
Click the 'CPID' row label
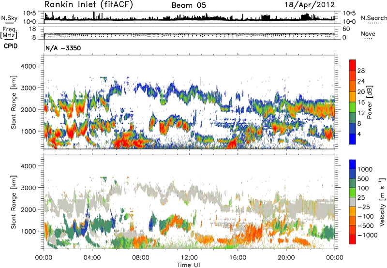[x=11, y=46]
